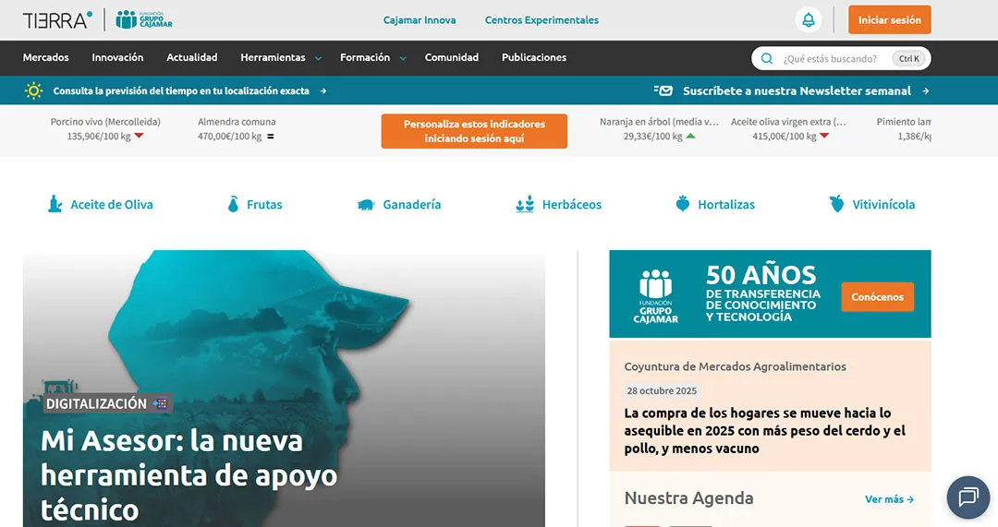The width and height of the screenshot is (998, 527).
Task: Click the equals sign for Almendra comuna
Action: [271, 136]
